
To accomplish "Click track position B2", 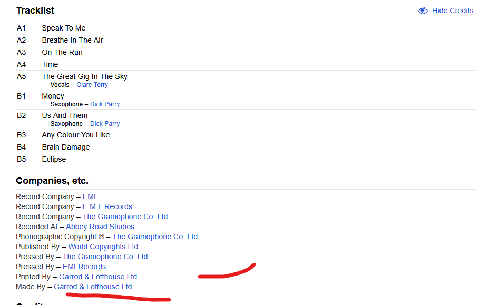I will click(x=21, y=116).
